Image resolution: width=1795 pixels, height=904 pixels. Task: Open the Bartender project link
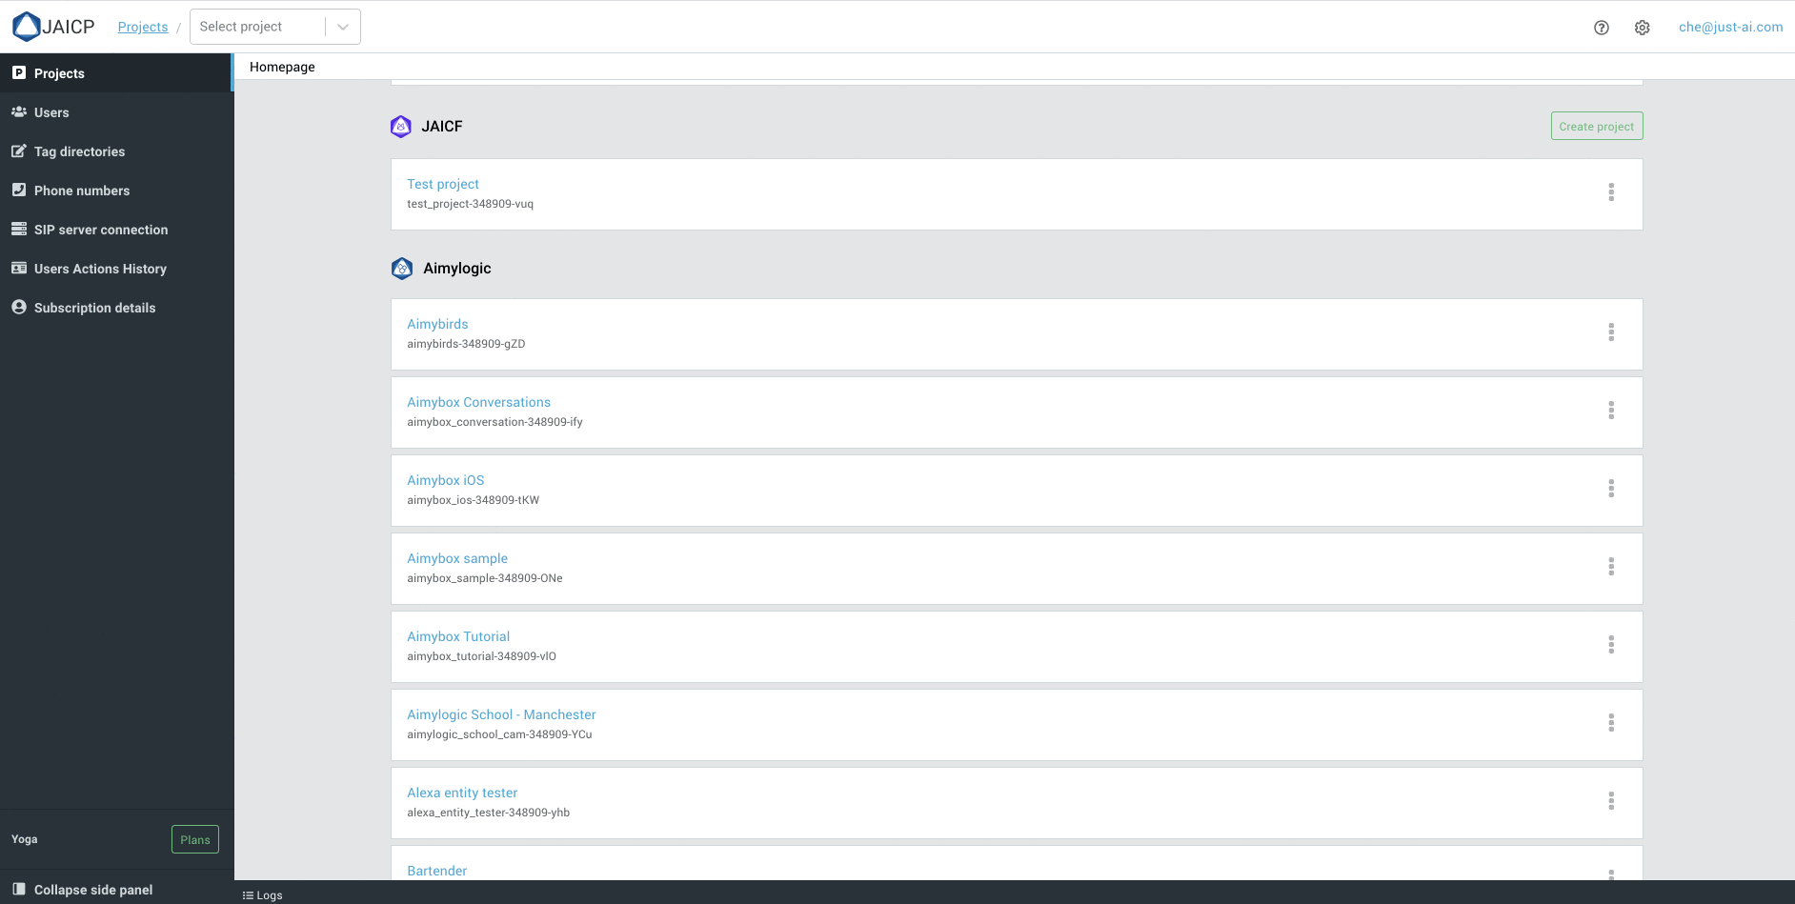436,871
